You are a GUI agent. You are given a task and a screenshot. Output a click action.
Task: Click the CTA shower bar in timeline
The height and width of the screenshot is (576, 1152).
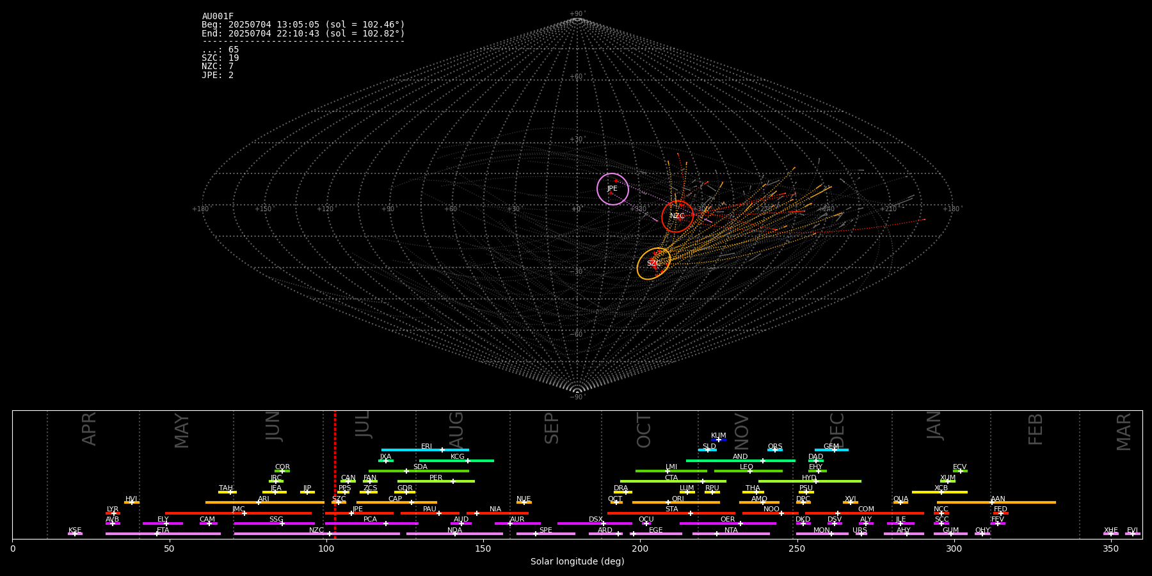tap(673, 481)
